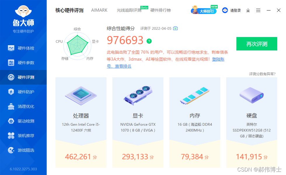Click the 驱动检测 hexagon icon

click(x=11, y=121)
